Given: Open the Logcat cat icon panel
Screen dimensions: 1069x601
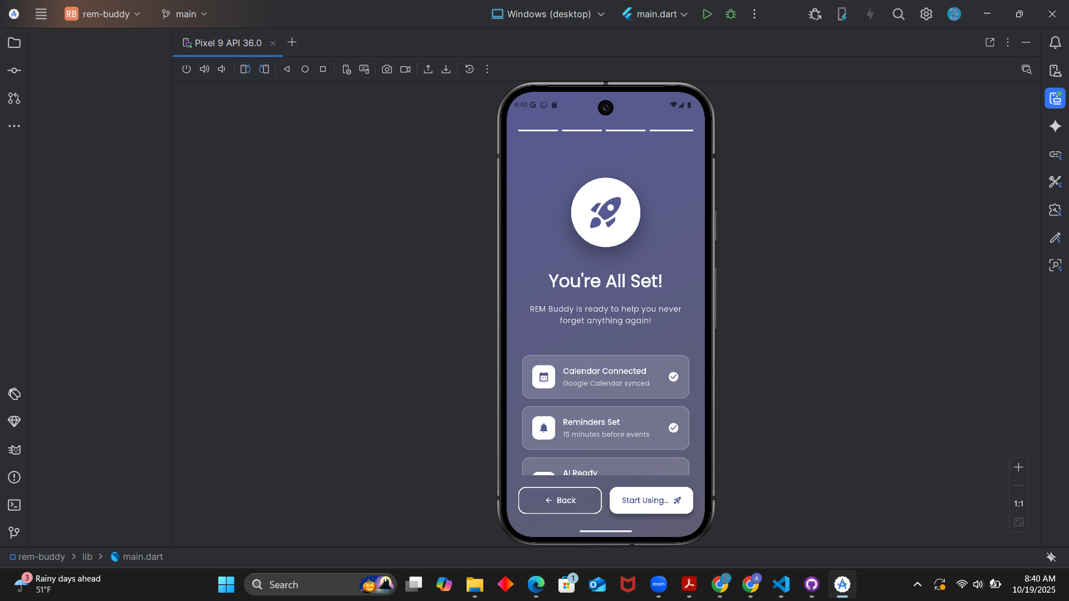Looking at the screenshot, I should (x=14, y=450).
